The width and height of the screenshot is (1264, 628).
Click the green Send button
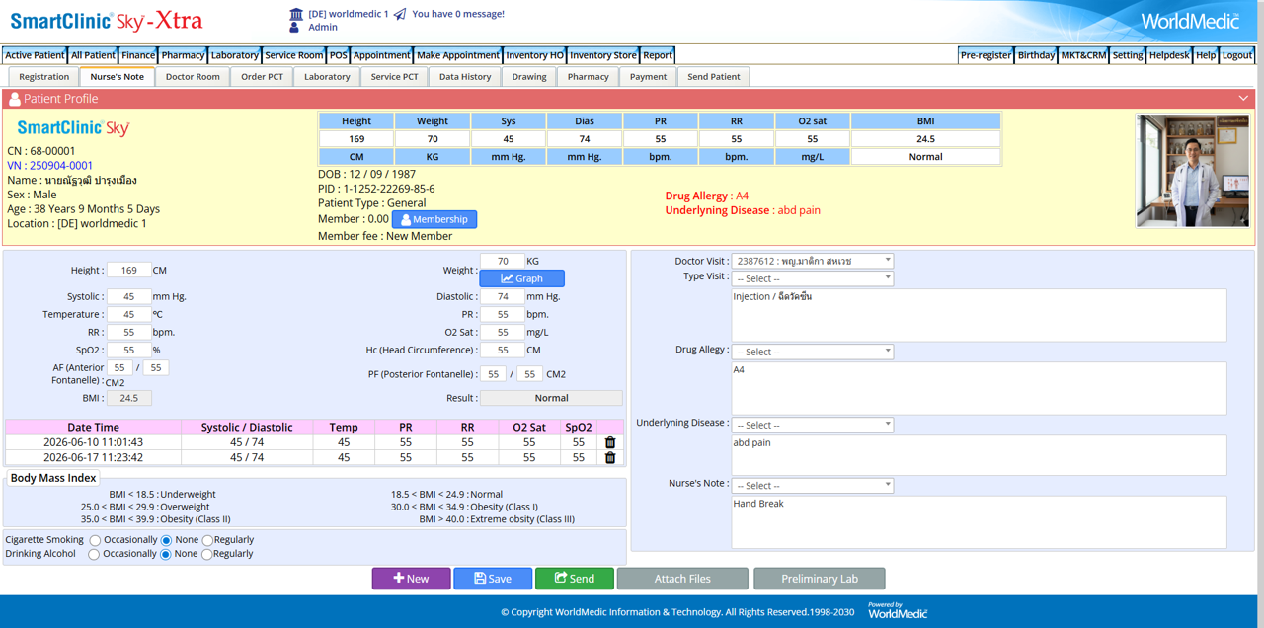coord(575,579)
